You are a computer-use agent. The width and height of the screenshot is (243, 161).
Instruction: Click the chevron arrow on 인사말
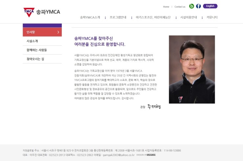click(58, 32)
